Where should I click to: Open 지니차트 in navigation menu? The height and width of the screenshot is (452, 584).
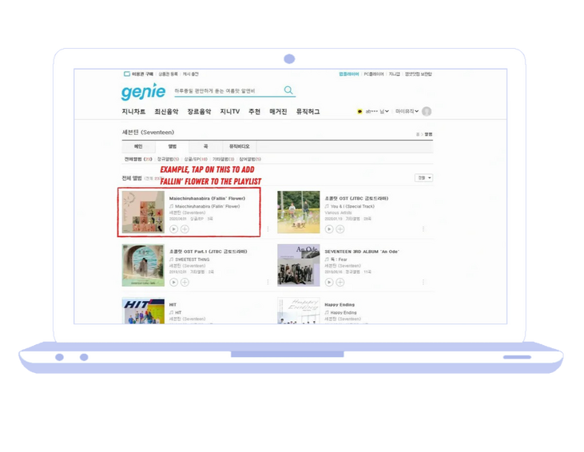133,112
